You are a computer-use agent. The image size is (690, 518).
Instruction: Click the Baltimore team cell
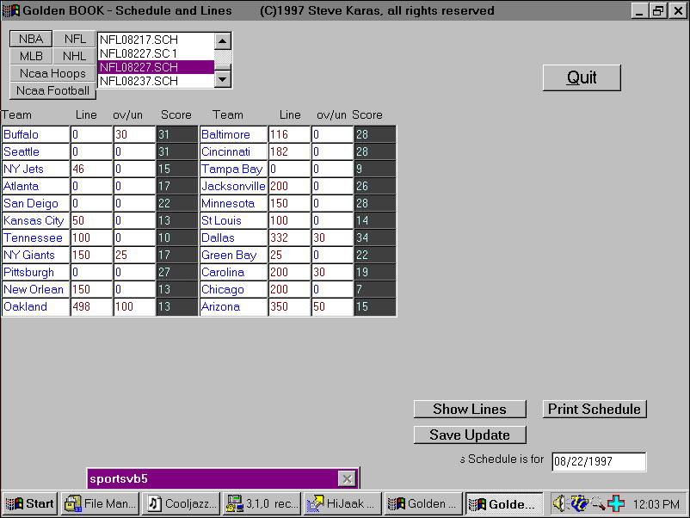click(x=234, y=134)
